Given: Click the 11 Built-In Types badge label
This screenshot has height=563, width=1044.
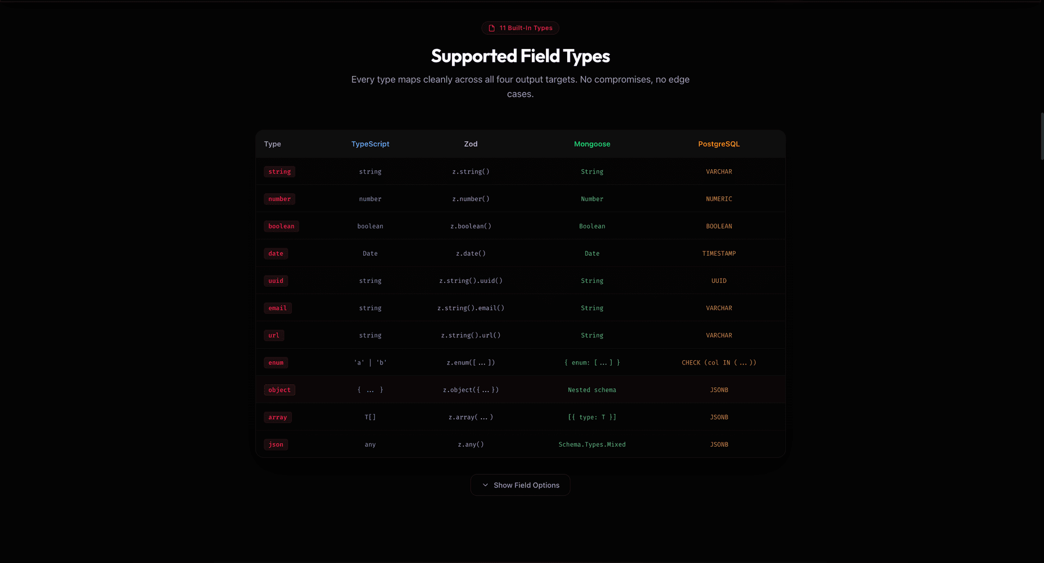Looking at the screenshot, I should pyautogui.click(x=526, y=28).
